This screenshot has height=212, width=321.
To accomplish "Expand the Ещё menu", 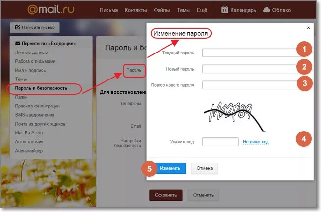I will (202, 10).
